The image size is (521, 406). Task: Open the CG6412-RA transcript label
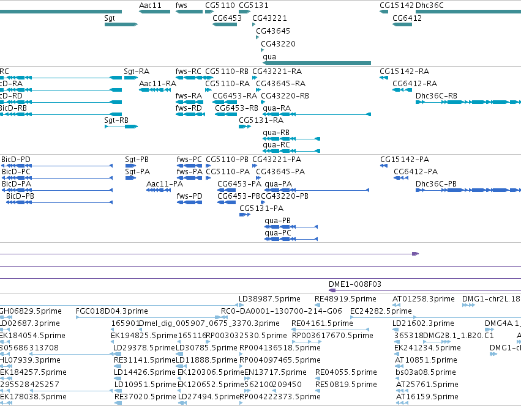(414, 84)
